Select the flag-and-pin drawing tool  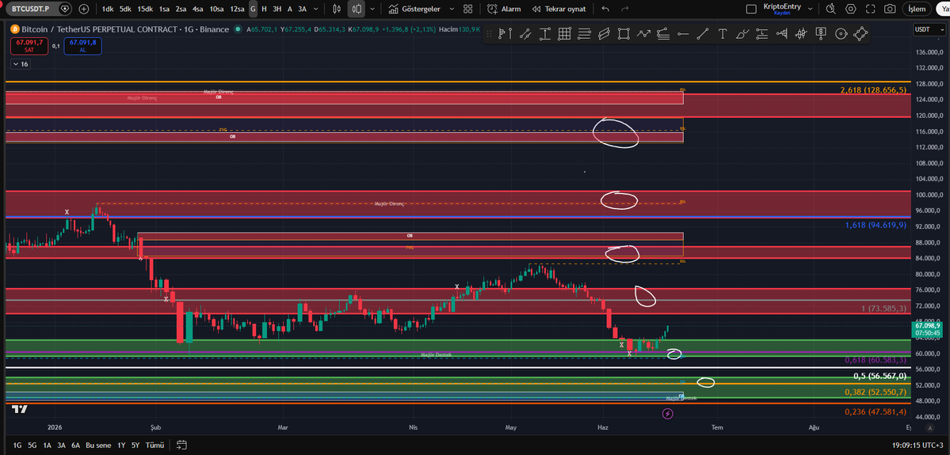pyautogui.click(x=506, y=34)
